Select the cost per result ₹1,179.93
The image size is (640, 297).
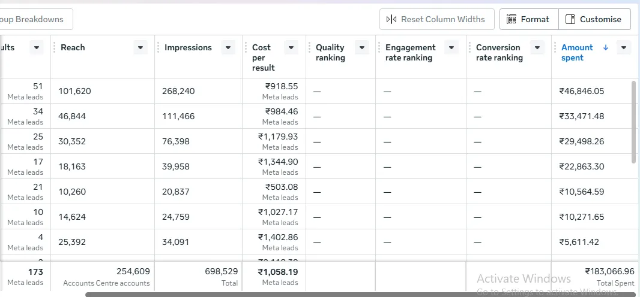tap(278, 137)
